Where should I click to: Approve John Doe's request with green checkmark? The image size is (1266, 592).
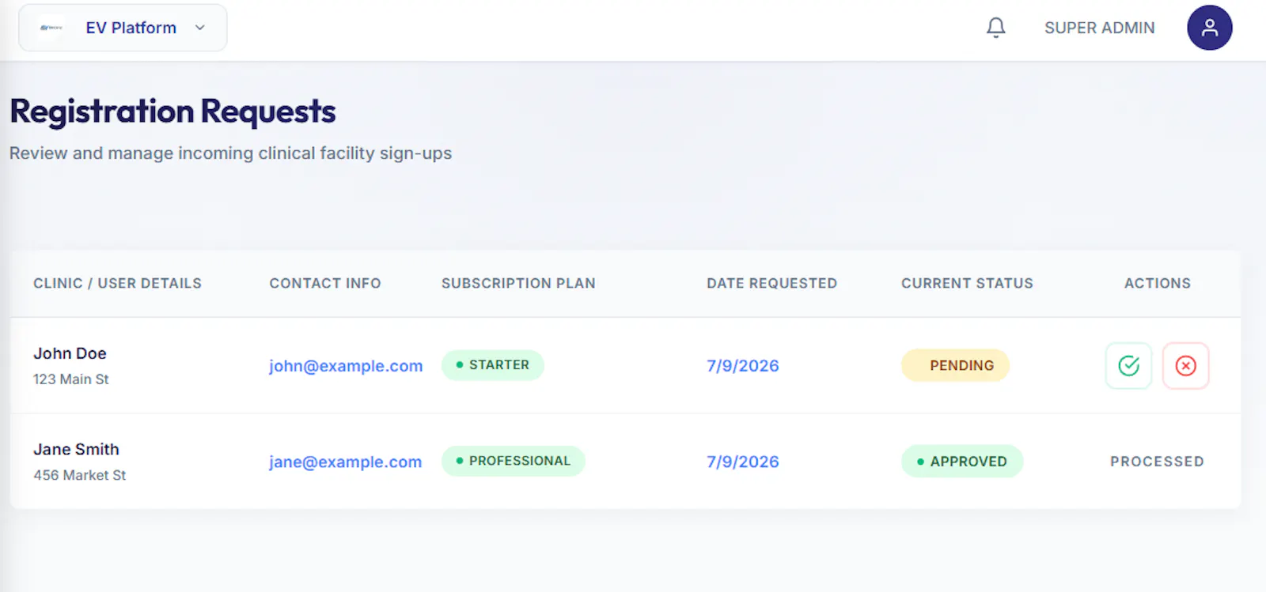click(1128, 365)
